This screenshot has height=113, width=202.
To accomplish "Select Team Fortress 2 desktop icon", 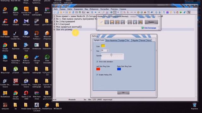I will coord(37,35).
